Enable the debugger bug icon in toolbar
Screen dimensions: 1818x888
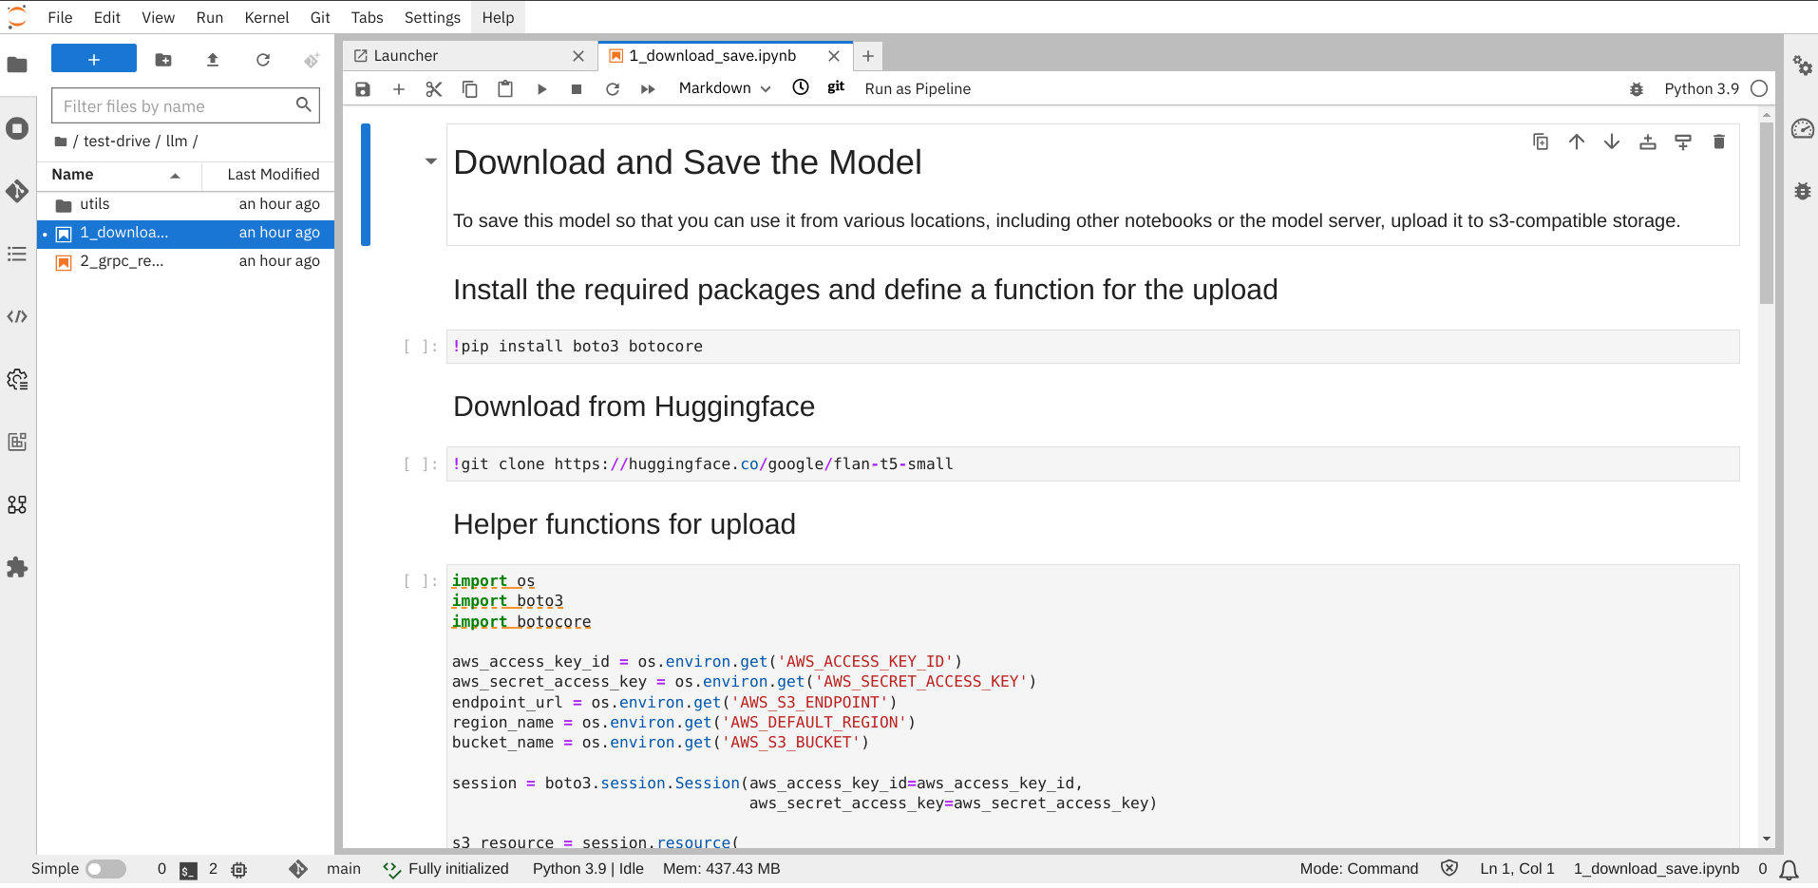(1637, 88)
